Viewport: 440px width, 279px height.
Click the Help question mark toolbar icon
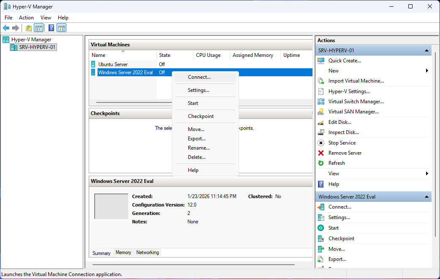point(51,28)
